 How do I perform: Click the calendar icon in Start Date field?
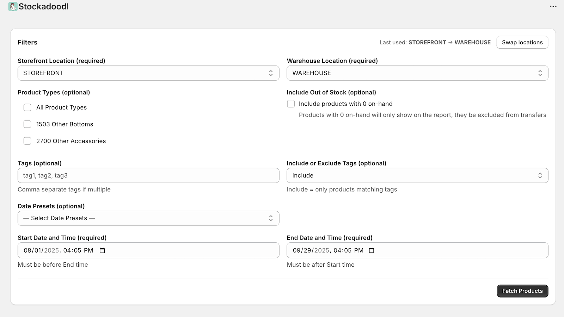tap(102, 250)
